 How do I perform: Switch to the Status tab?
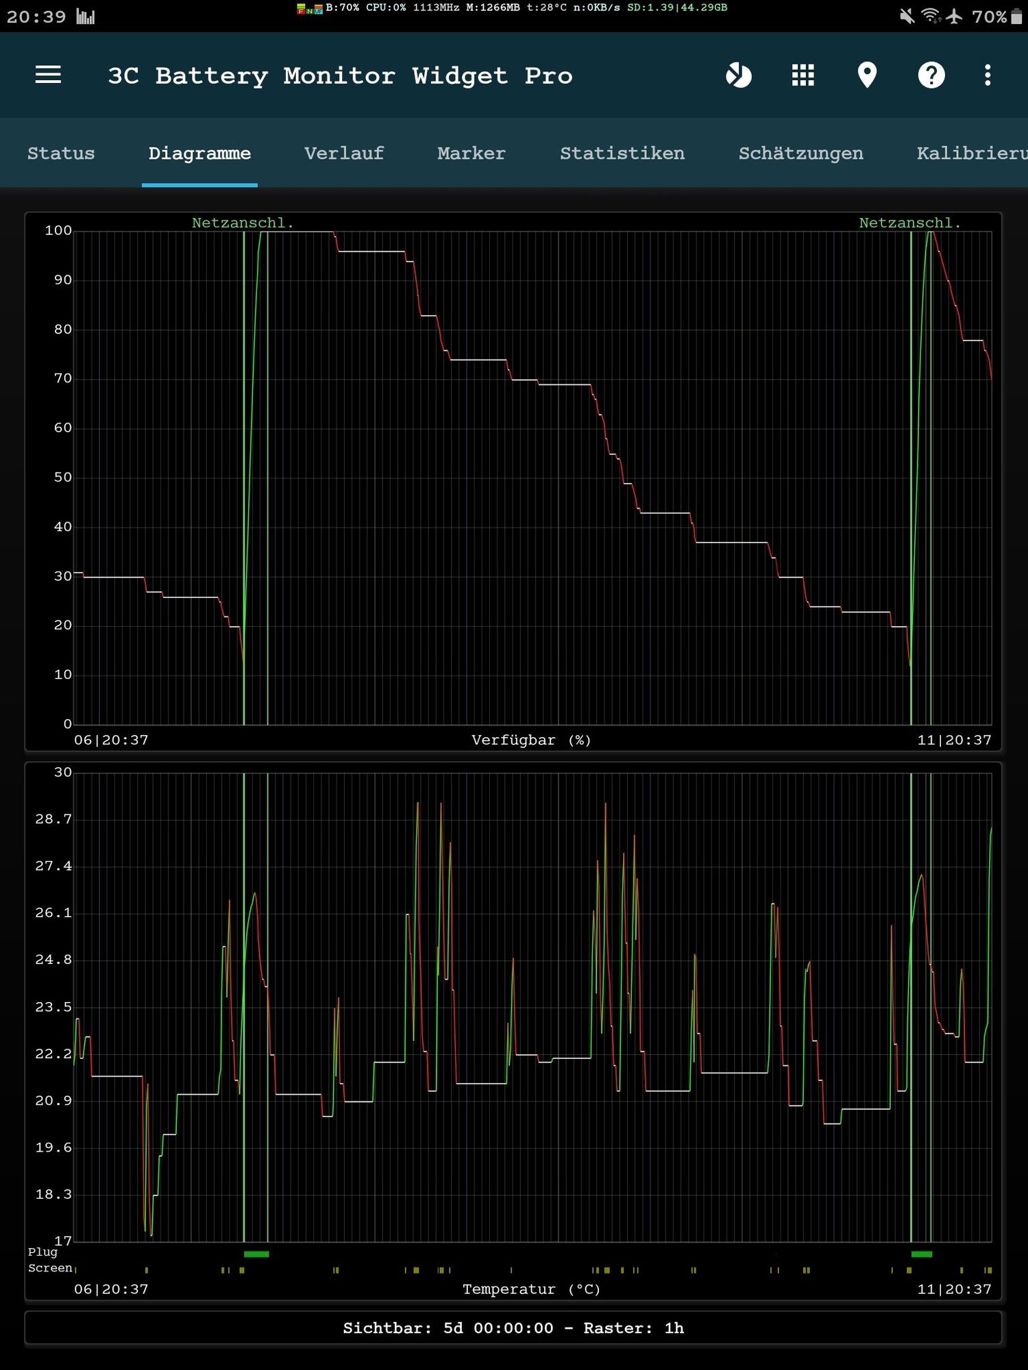[61, 153]
